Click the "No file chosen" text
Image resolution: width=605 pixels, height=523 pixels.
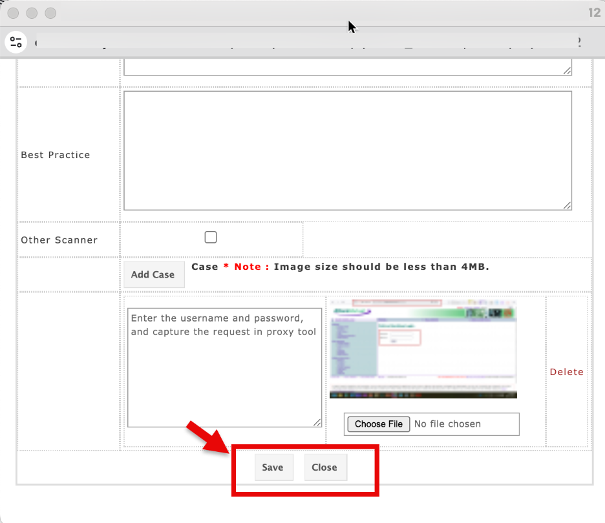point(447,424)
